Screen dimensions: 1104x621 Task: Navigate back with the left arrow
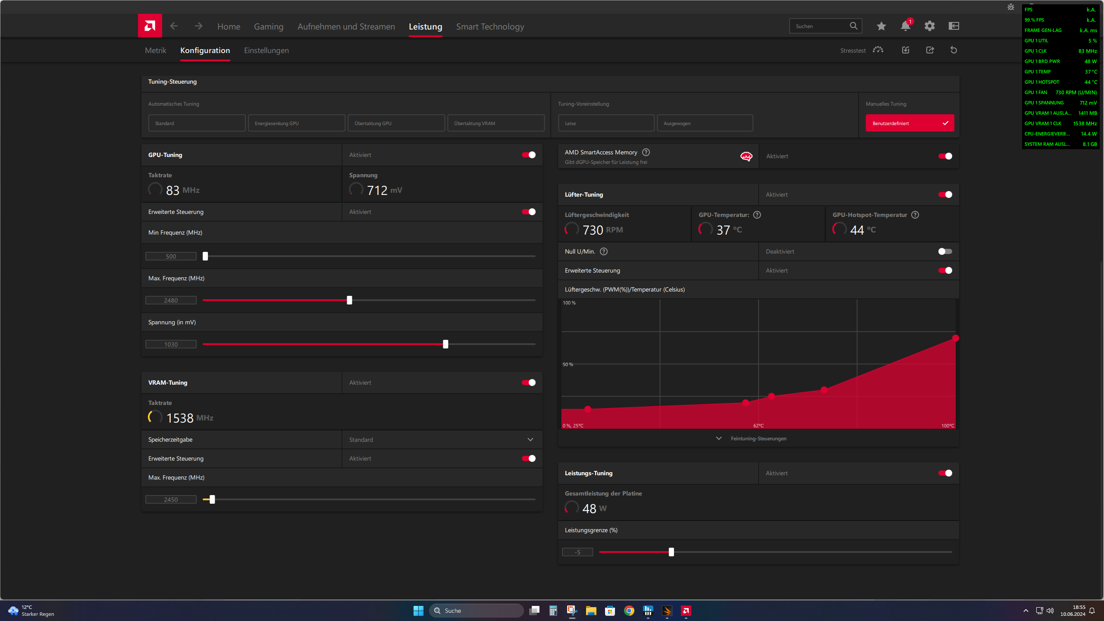[x=174, y=26]
